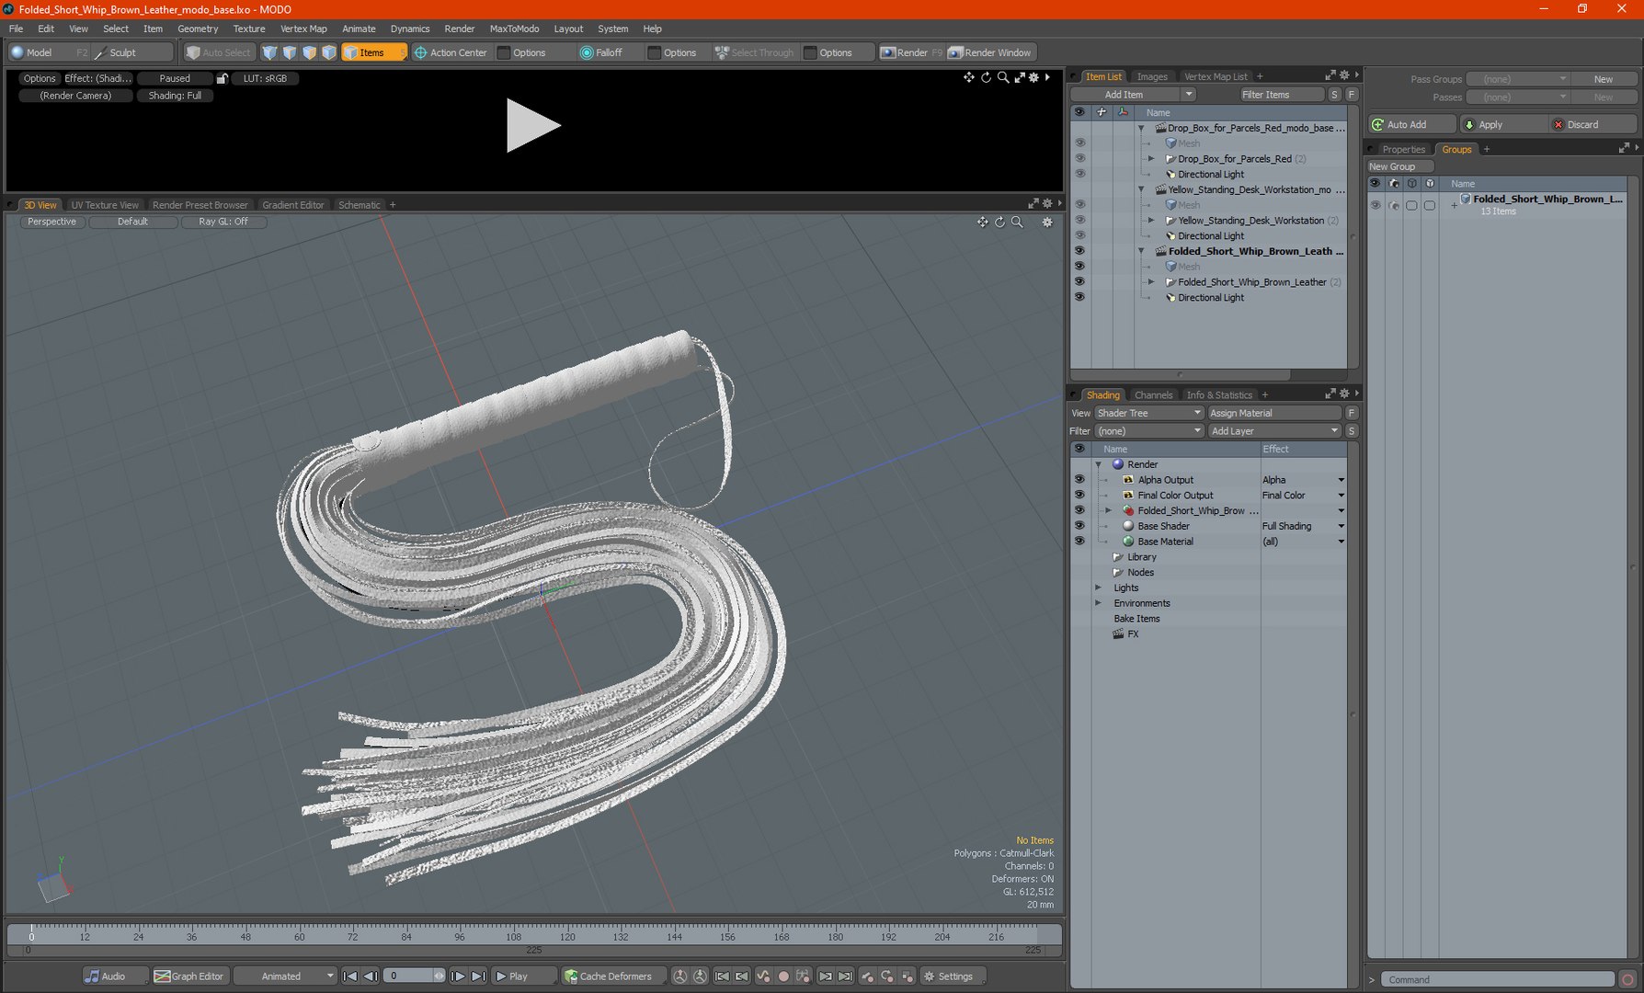Expand Yellow_Standing_Desk_Workstation child item
This screenshot has width=1644, height=993.
pyautogui.click(x=1151, y=220)
